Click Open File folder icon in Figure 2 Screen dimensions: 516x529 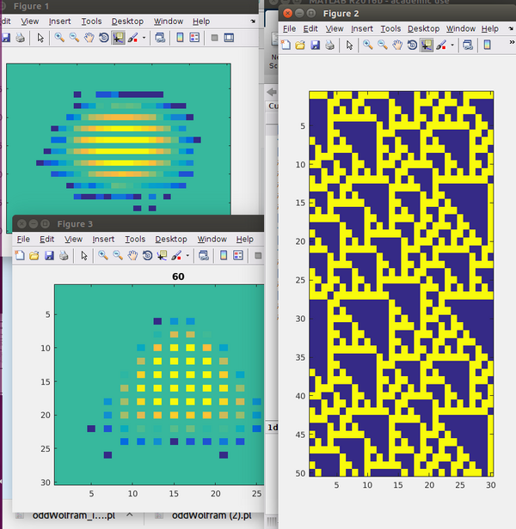tap(300, 45)
